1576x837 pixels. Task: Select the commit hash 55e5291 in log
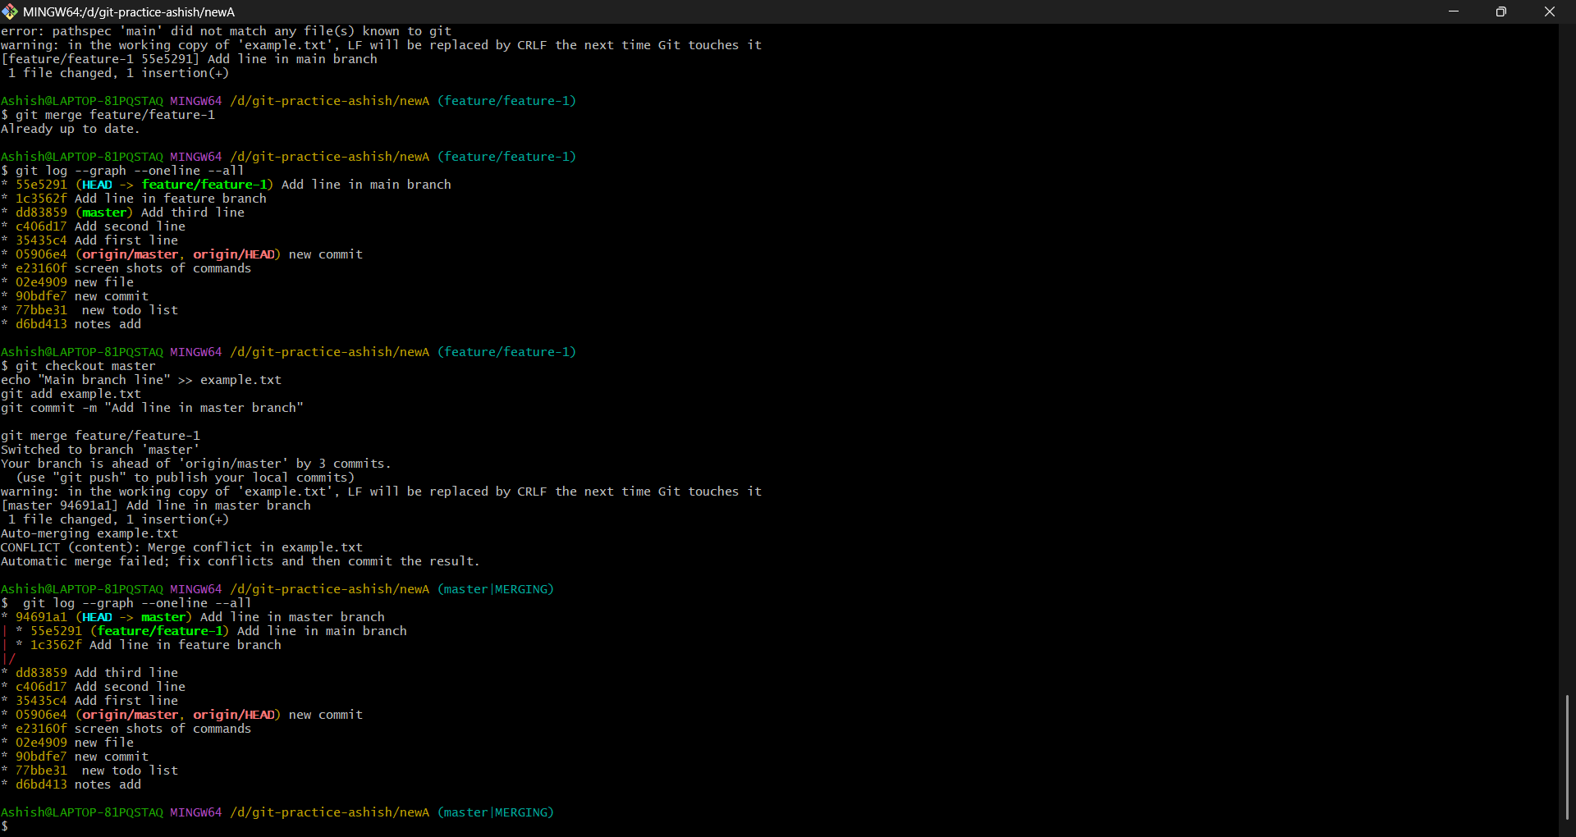[x=40, y=185]
